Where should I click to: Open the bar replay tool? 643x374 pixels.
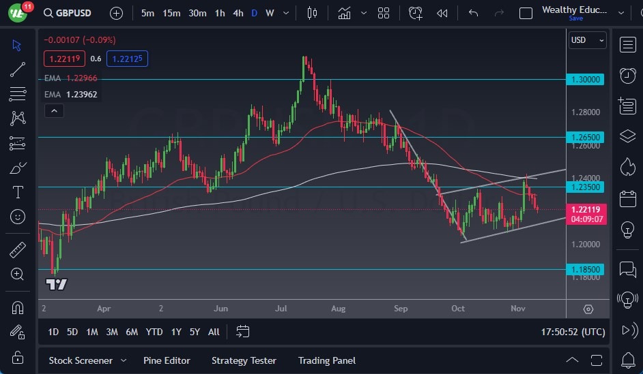pos(442,13)
